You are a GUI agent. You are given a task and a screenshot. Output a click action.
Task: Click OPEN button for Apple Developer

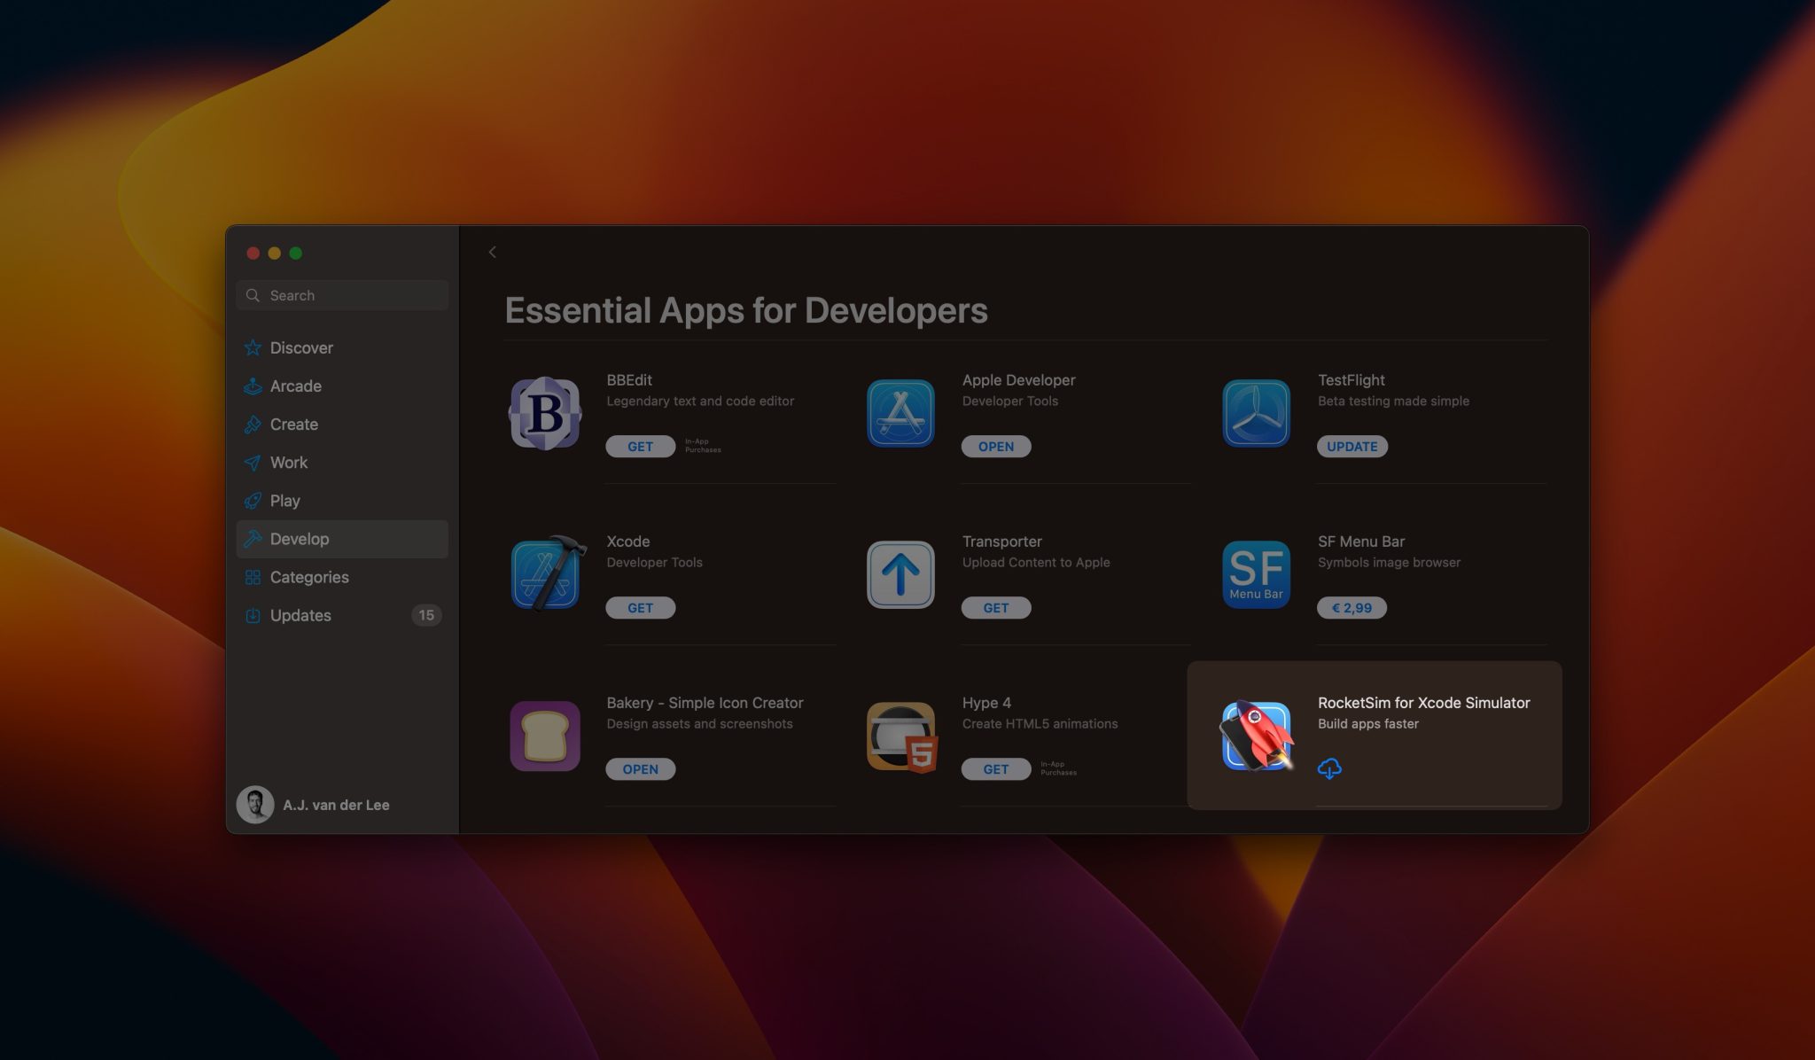tap(996, 447)
